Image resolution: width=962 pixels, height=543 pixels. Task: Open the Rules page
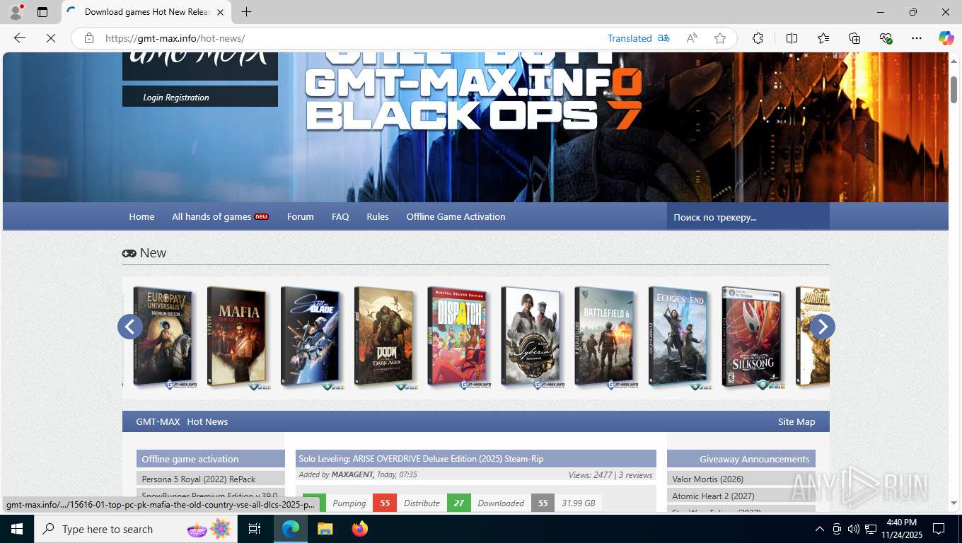[378, 216]
